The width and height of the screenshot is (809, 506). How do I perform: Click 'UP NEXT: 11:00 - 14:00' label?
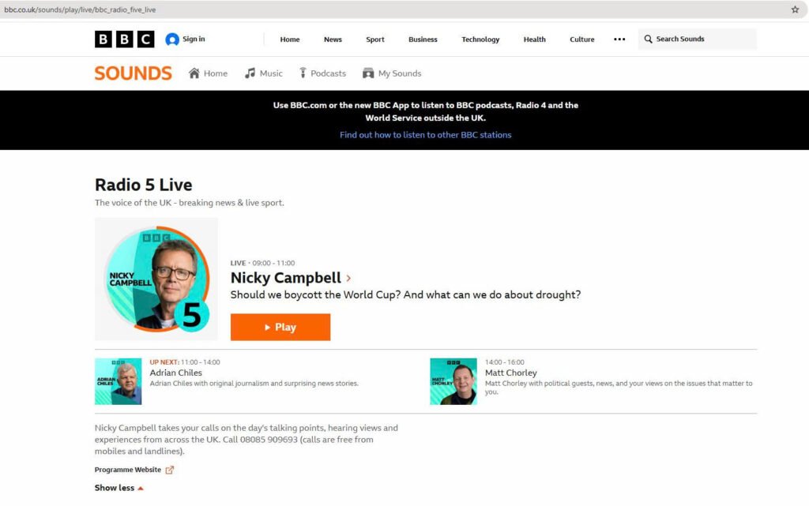pos(185,362)
